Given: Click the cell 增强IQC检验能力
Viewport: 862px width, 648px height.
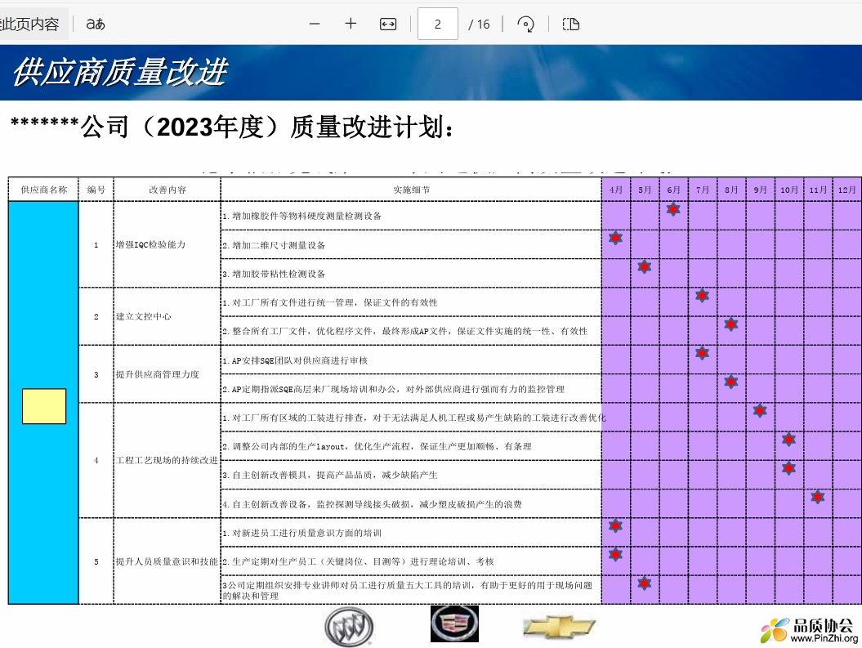Looking at the screenshot, I should click(x=167, y=244).
